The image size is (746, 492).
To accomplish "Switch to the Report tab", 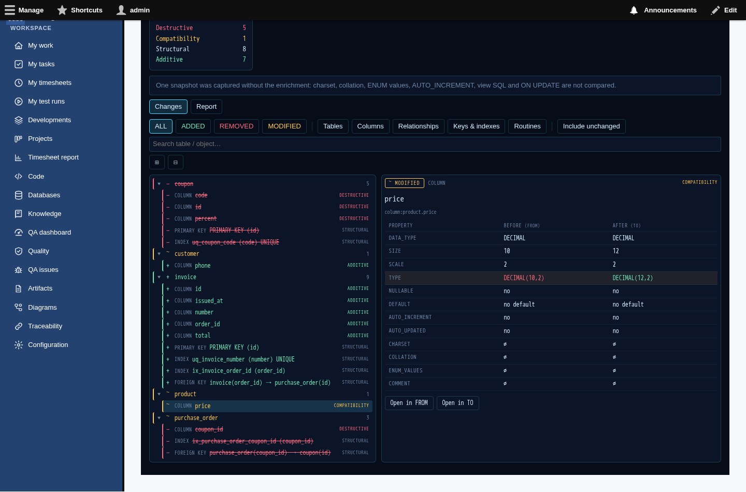I will coord(206,107).
